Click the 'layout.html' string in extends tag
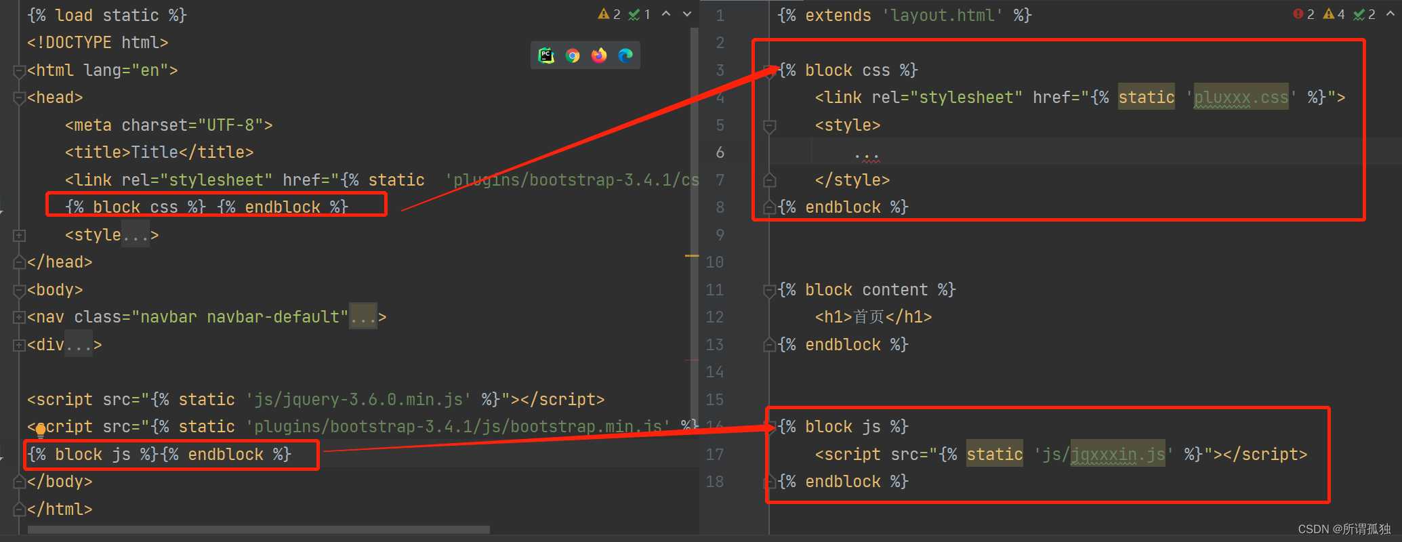 [x=943, y=16]
